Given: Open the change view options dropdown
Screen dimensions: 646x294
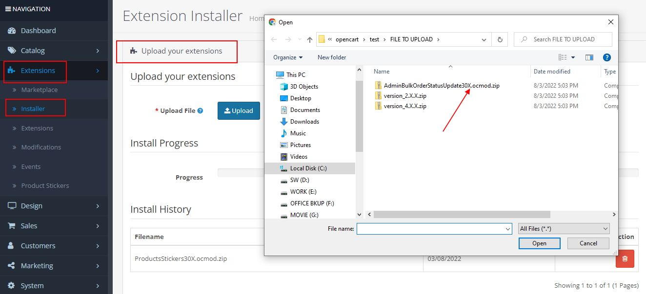Looking at the screenshot, I should point(573,57).
